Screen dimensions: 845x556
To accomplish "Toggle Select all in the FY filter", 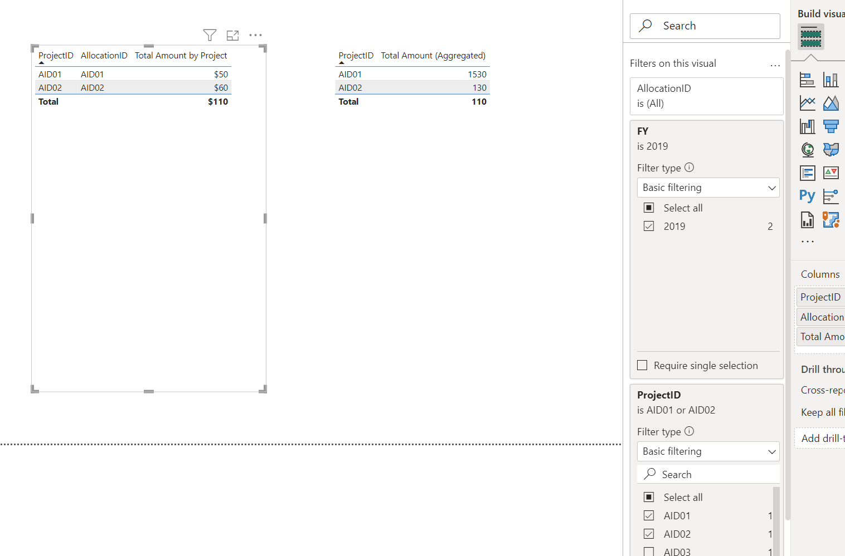I will pos(649,208).
